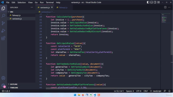173x97 pixels.
Task: Collapse the SRC folder section
Action: pos(21,12)
